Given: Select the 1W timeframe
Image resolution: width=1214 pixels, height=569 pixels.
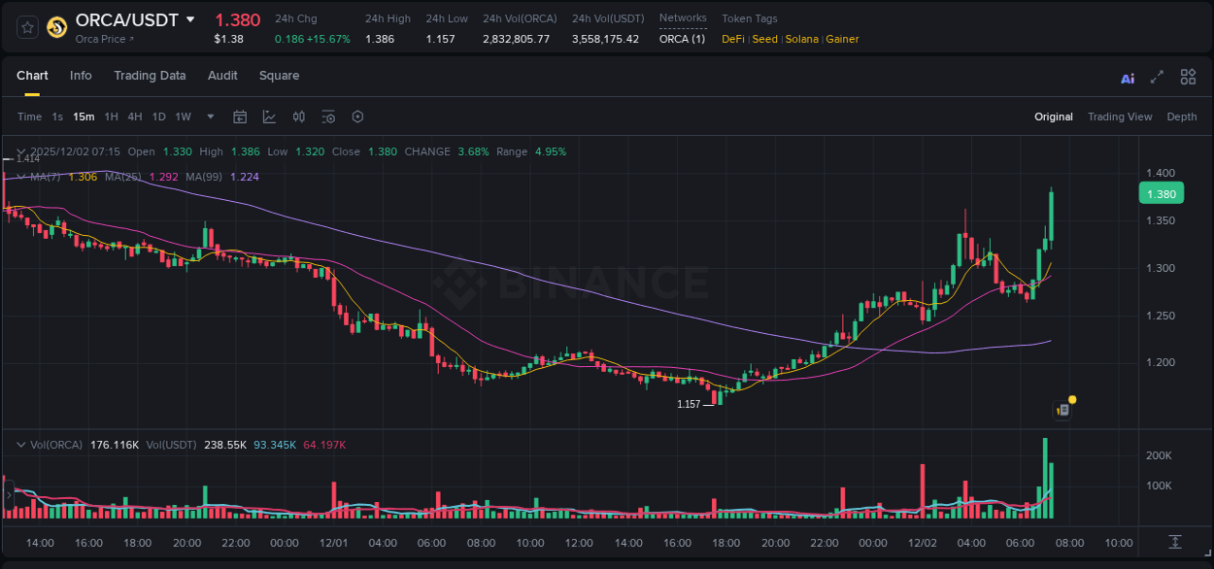Looking at the screenshot, I should point(183,116).
